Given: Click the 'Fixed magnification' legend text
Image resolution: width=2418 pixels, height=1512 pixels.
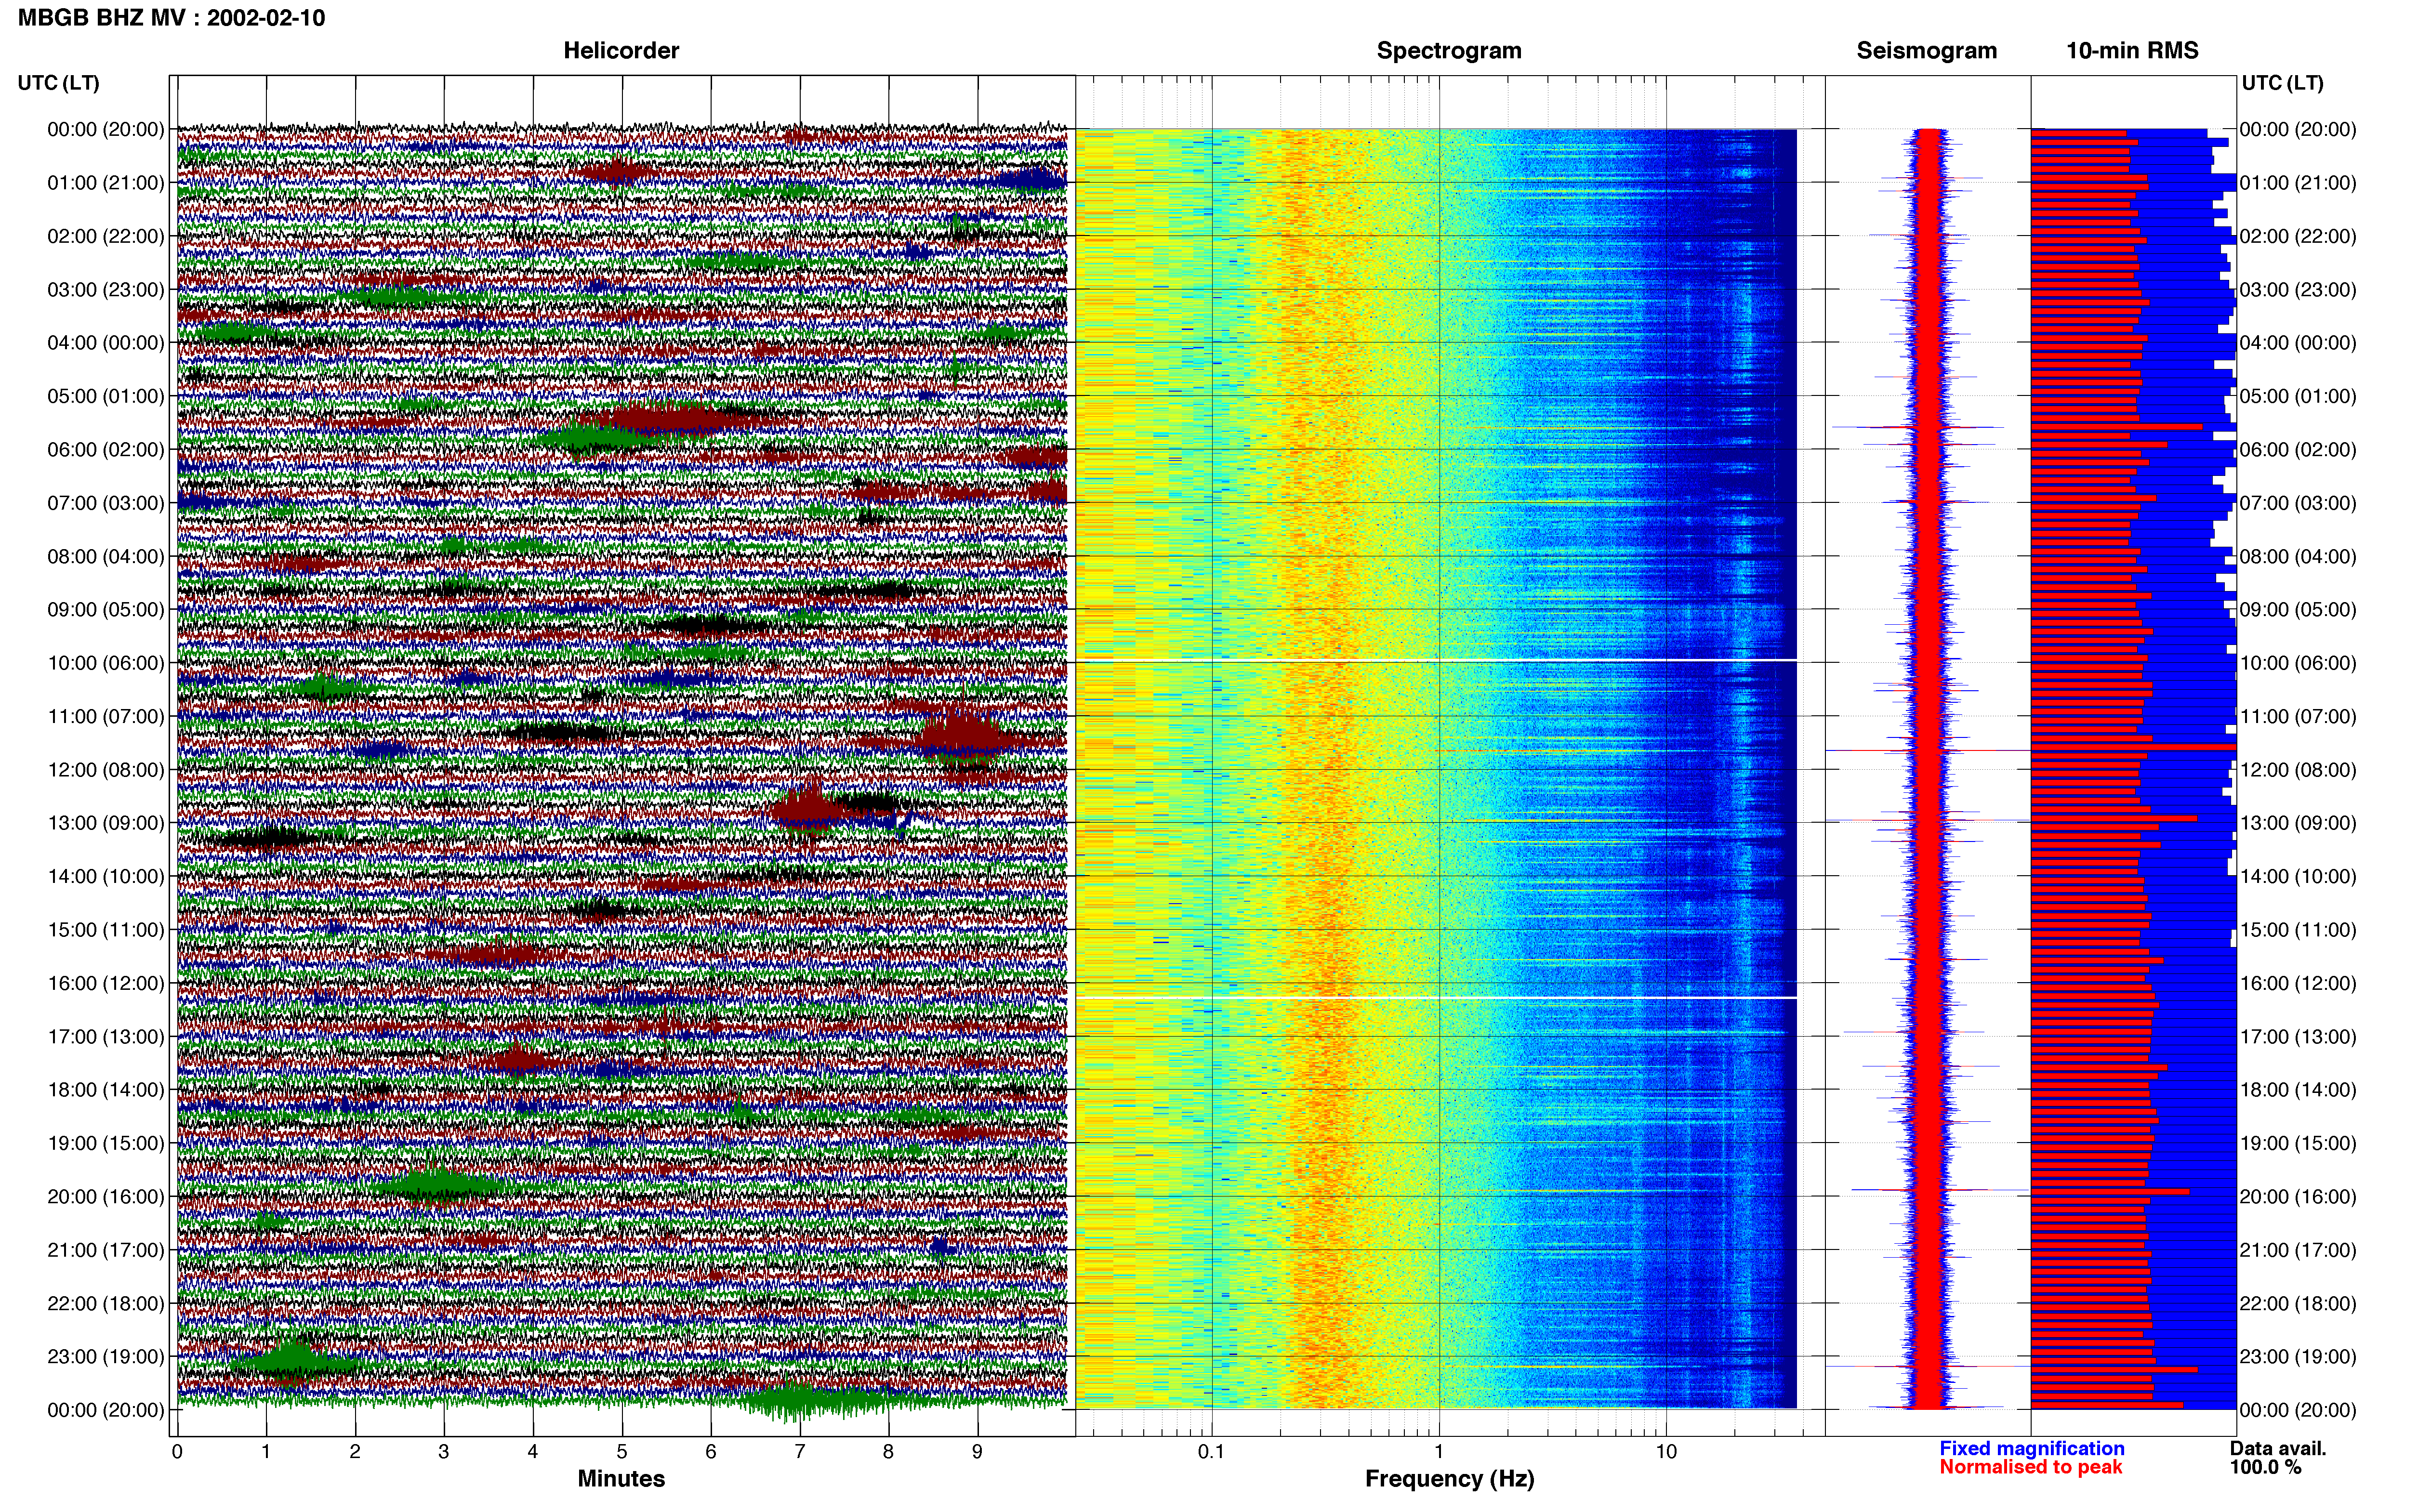Looking at the screenshot, I should tap(2031, 1448).
